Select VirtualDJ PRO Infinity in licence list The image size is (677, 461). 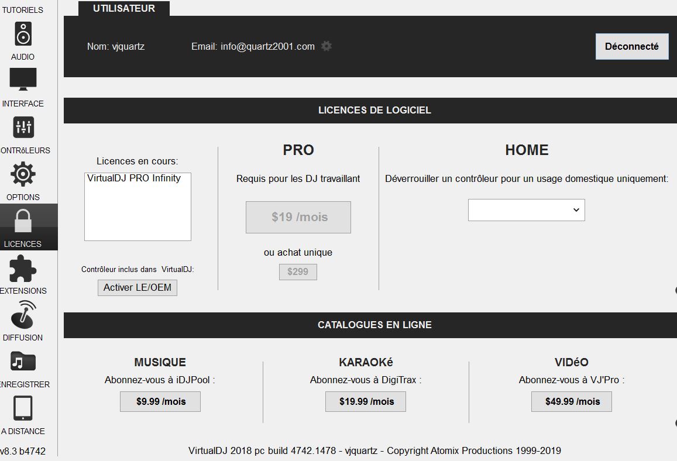134,178
